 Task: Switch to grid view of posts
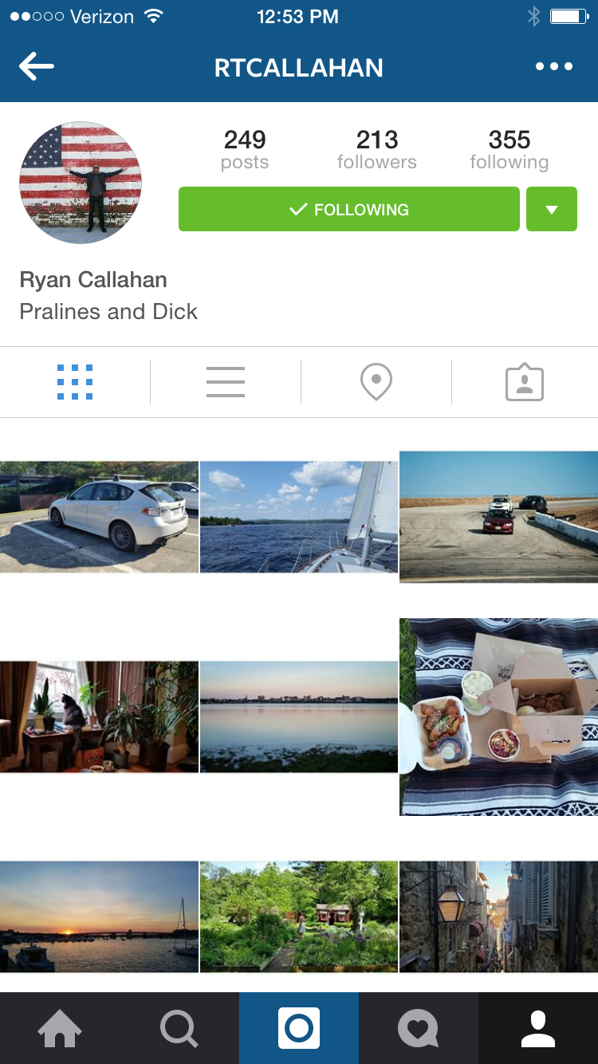(x=75, y=382)
